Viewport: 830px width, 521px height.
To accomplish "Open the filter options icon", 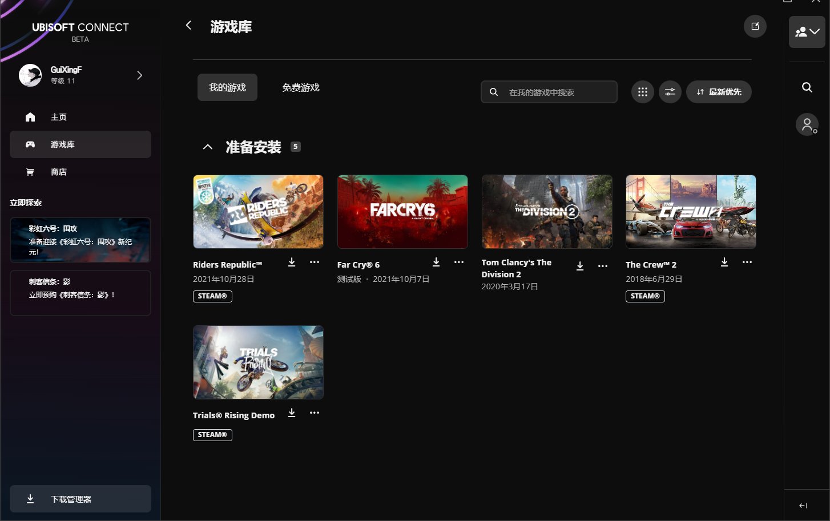I will click(x=670, y=91).
